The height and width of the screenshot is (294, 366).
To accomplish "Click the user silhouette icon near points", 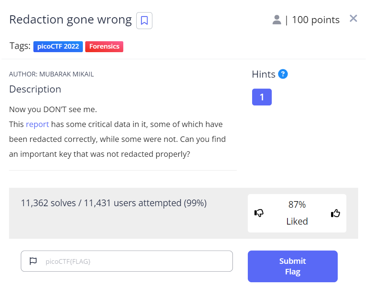I will (x=277, y=20).
